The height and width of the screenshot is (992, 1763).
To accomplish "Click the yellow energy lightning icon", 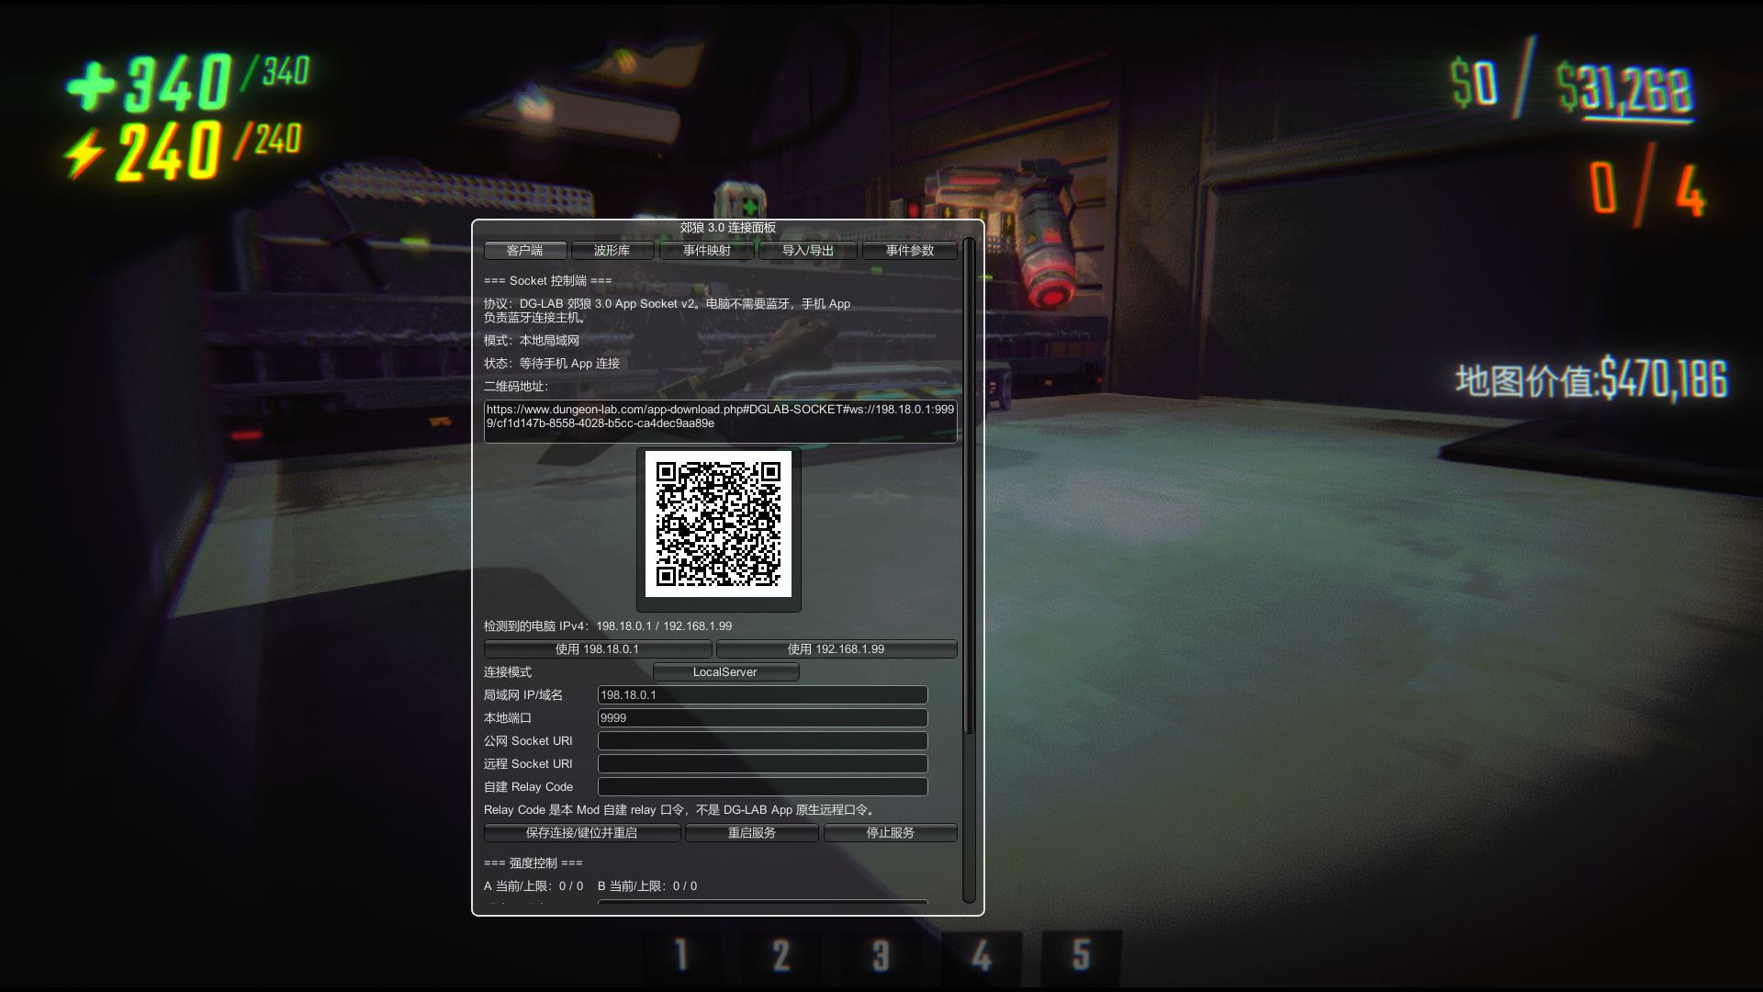I will pyautogui.click(x=84, y=153).
